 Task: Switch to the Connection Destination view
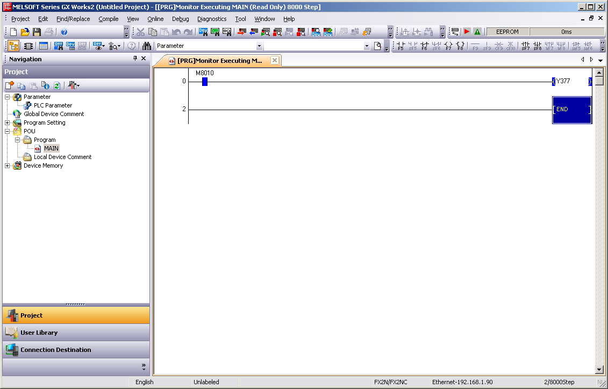tap(55, 350)
